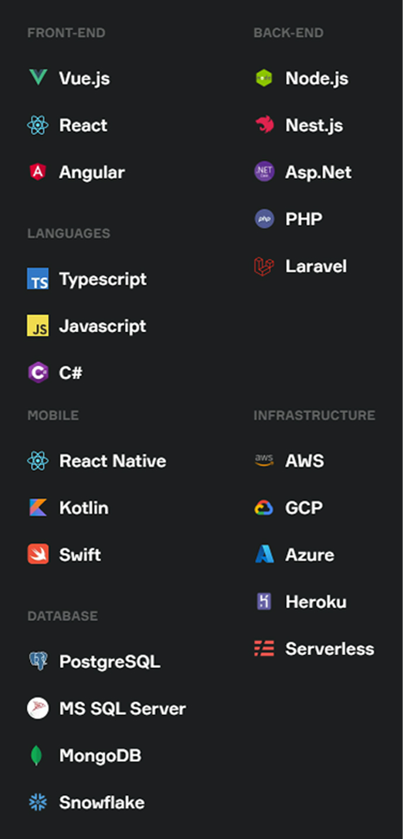The image size is (403, 839).
Task: Click the blue Snowflake icon
Action: 38,802
